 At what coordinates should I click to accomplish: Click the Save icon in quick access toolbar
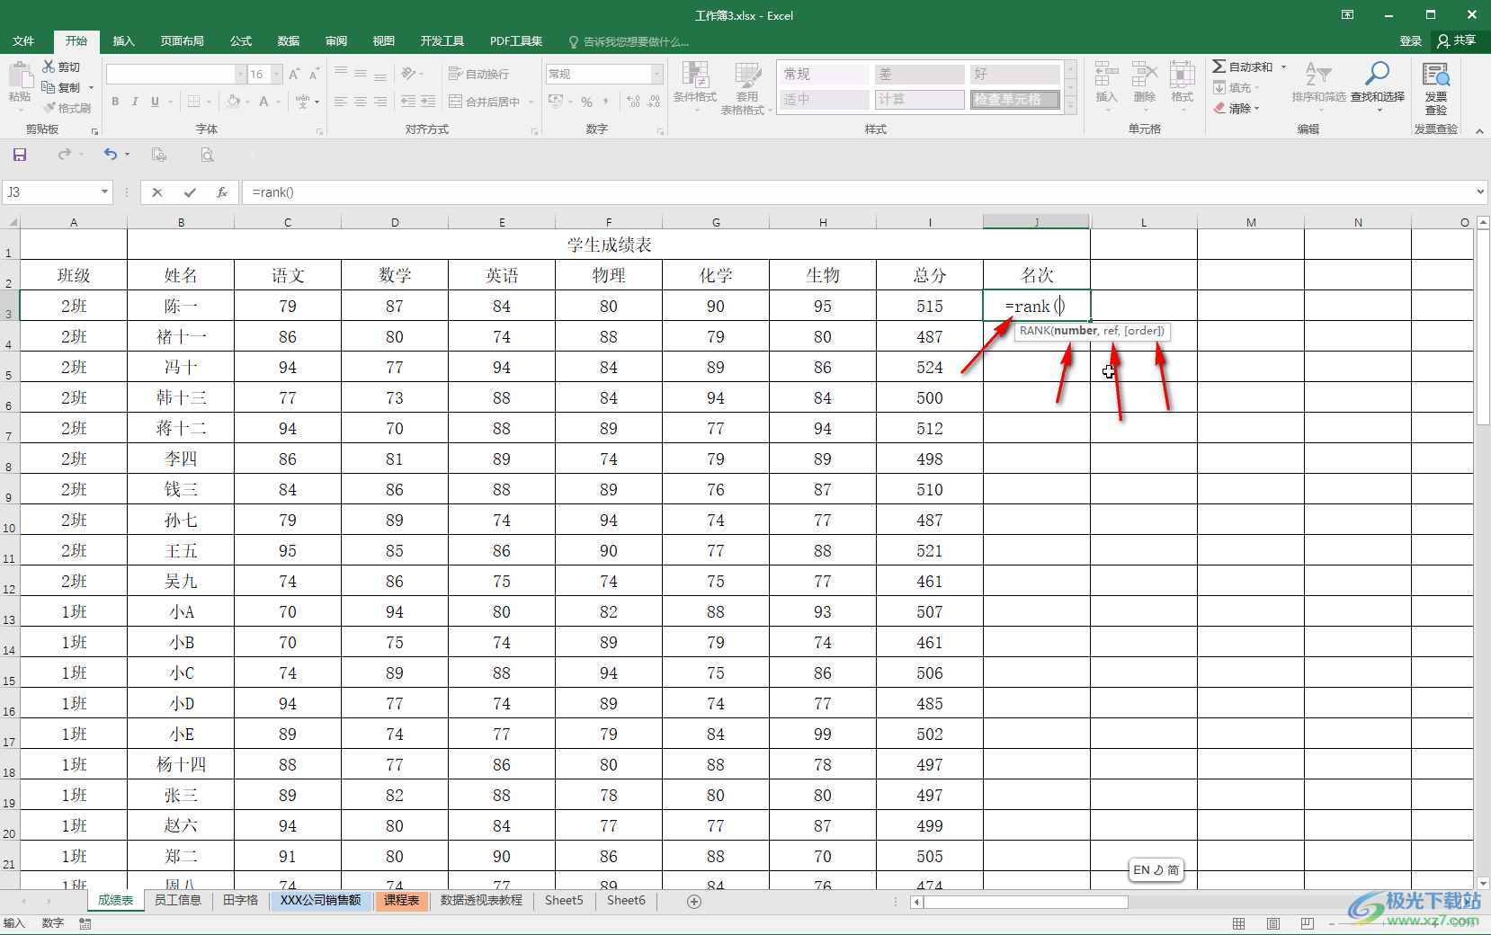click(20, 155)
